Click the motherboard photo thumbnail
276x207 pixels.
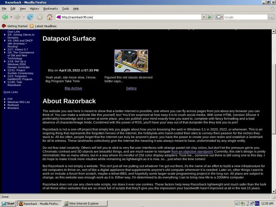(131, 61)
